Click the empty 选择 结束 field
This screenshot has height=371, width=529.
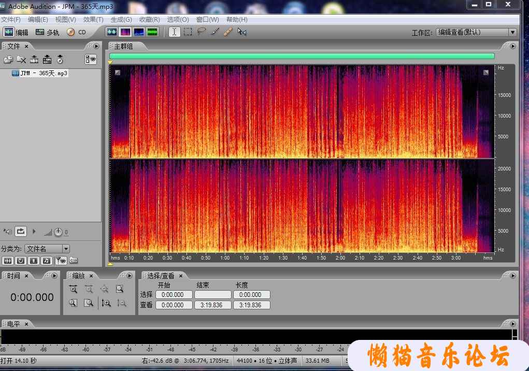coord(213,295)
